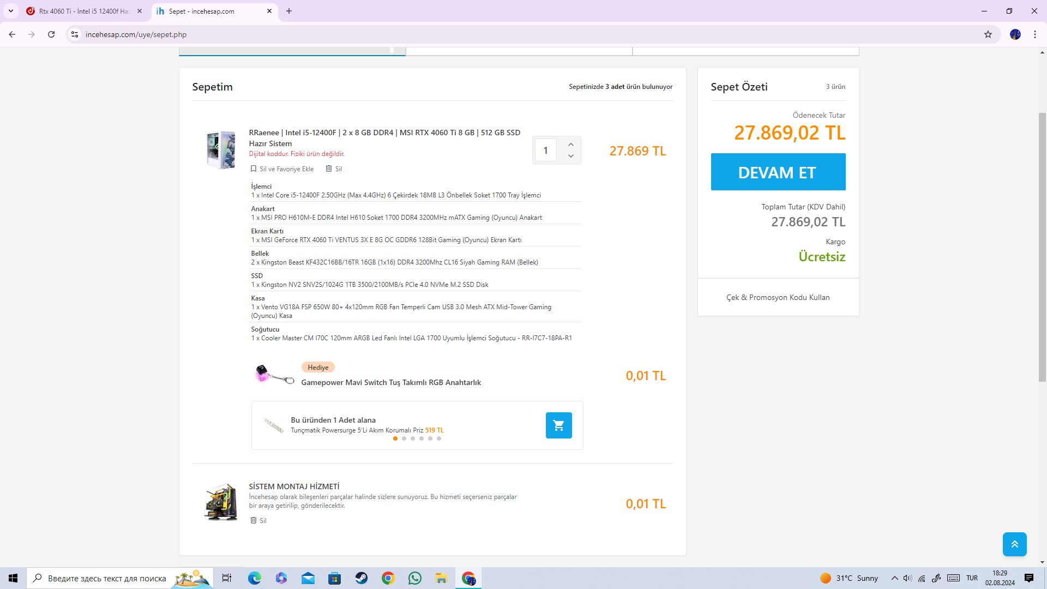This screenshot has width=1047, height=589.
Task: Select second dot in suggestion carousel
Action: tap(404, 438)
